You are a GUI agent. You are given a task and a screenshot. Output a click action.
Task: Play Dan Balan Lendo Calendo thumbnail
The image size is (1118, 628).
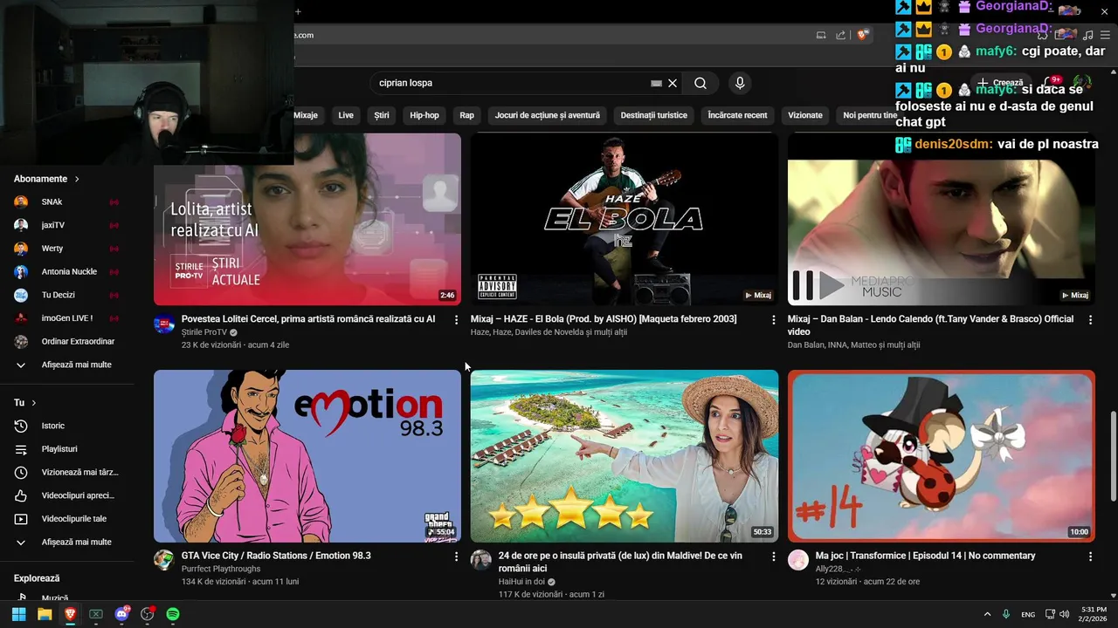pos(942,219)
